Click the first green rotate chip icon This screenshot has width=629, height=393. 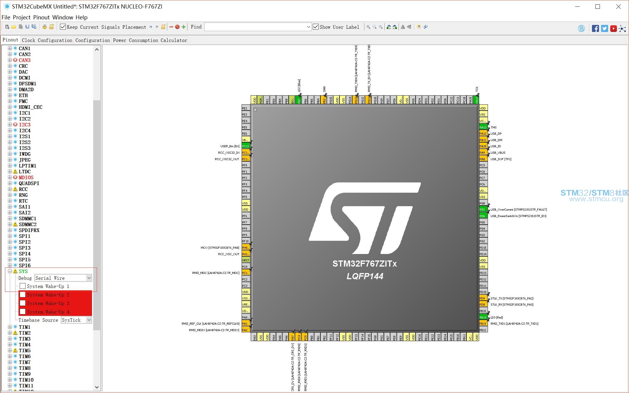tap(389, 27)
